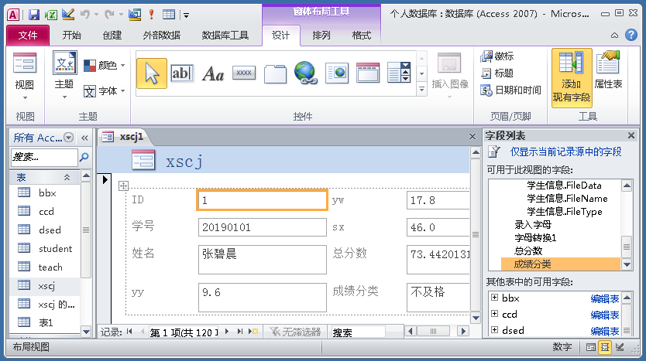
Task: Switch to the 格式 (Format) tab
Action: point(361,36)
